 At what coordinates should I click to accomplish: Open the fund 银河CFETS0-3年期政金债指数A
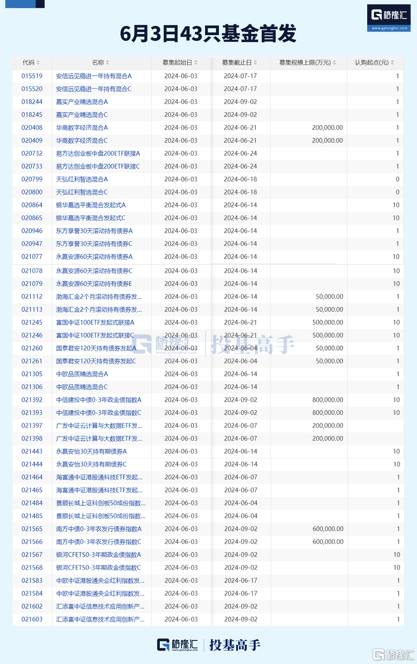click(98, 555)
